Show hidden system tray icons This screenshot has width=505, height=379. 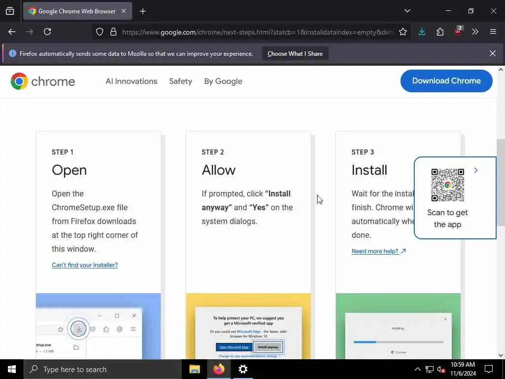point(417,369)
